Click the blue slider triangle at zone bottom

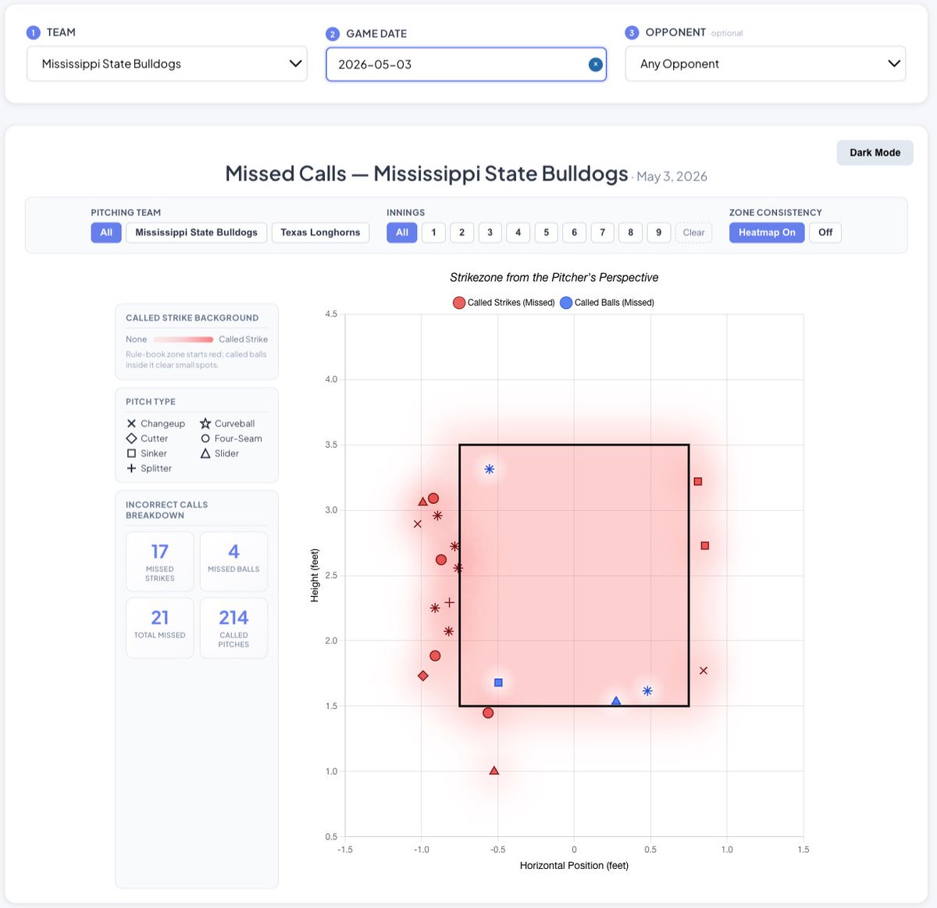616,701
